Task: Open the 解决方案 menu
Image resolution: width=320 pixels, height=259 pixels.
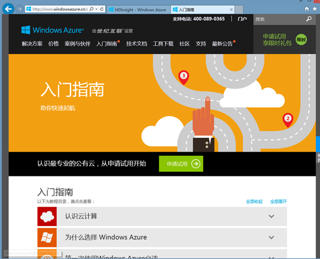Action: (32, 44)
